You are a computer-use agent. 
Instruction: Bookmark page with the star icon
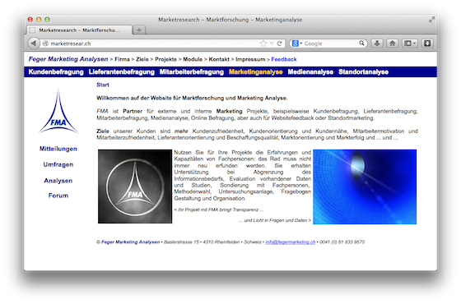[x=263, y=44]
